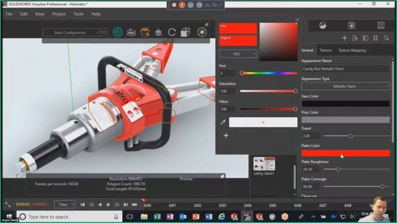The image size is (397, 223).
Task: Click the Saturation slider track
Action: tap(269, 91)
